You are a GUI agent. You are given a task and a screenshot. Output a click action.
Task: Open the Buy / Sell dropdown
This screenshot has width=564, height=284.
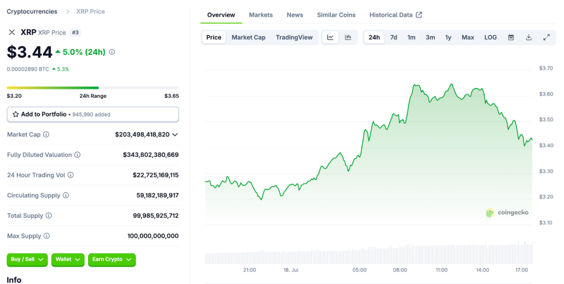[27, 260]
